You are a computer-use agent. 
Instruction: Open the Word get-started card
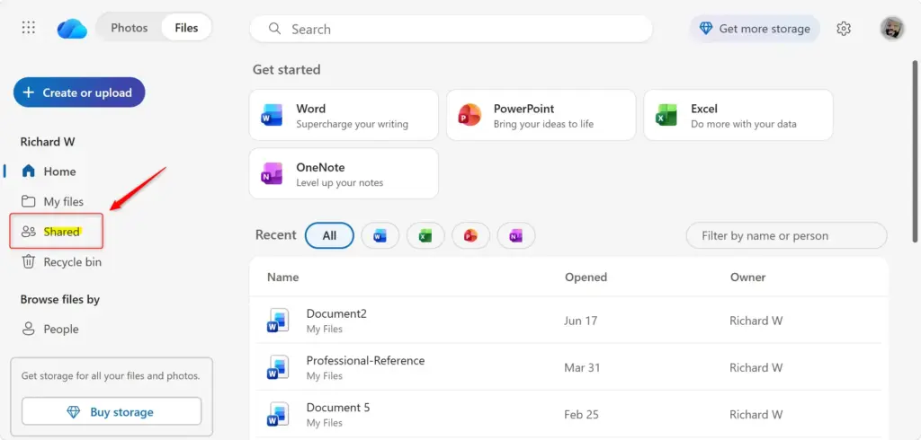344,115
